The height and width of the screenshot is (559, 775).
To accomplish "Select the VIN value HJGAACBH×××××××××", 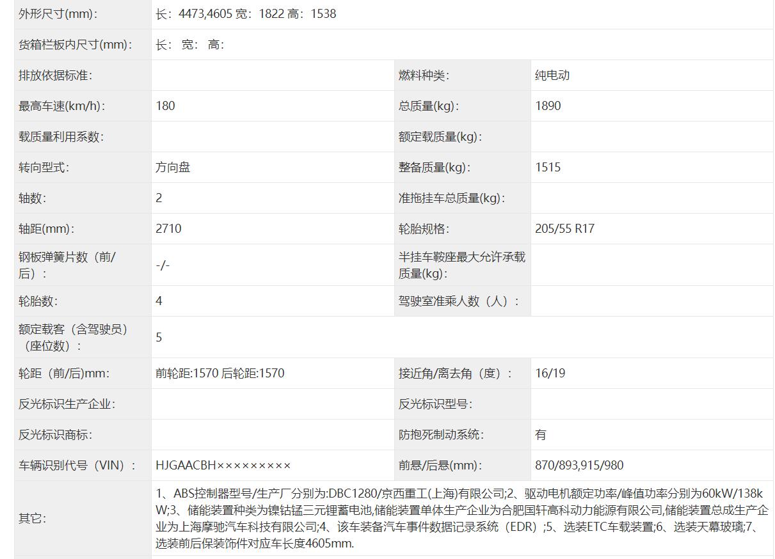I will (223, 466).
